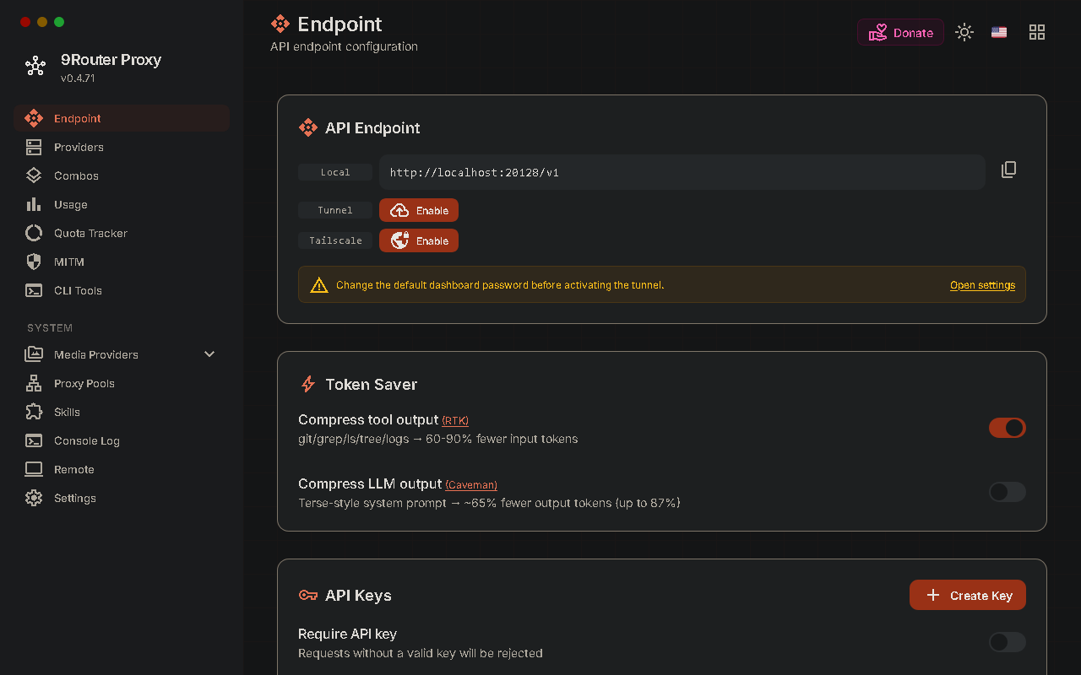Click the version text v0.4.71
This screenshot has height=675, width=1081.
pos(78,78)
